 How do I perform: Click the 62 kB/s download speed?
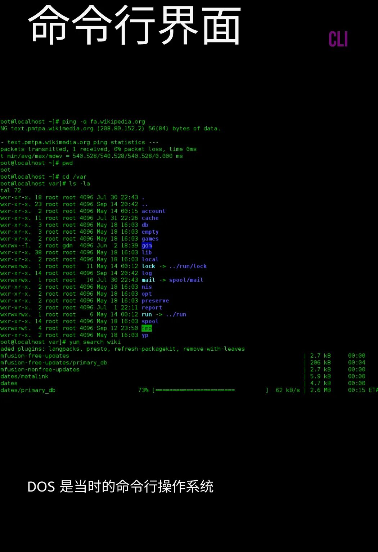click(288, 390)
